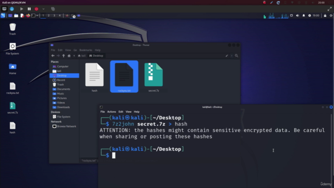Select the hash file in Thunar
The width and height of the screenshot is (334, 188).
[x=94, y=77]
